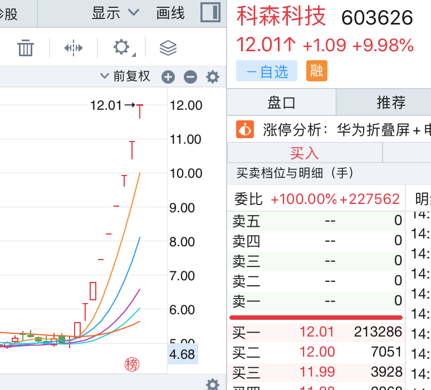Remove stock via 自选 button
Image resolution: width=431 pixels, height=390 pixels.
[x=267, y=71]
